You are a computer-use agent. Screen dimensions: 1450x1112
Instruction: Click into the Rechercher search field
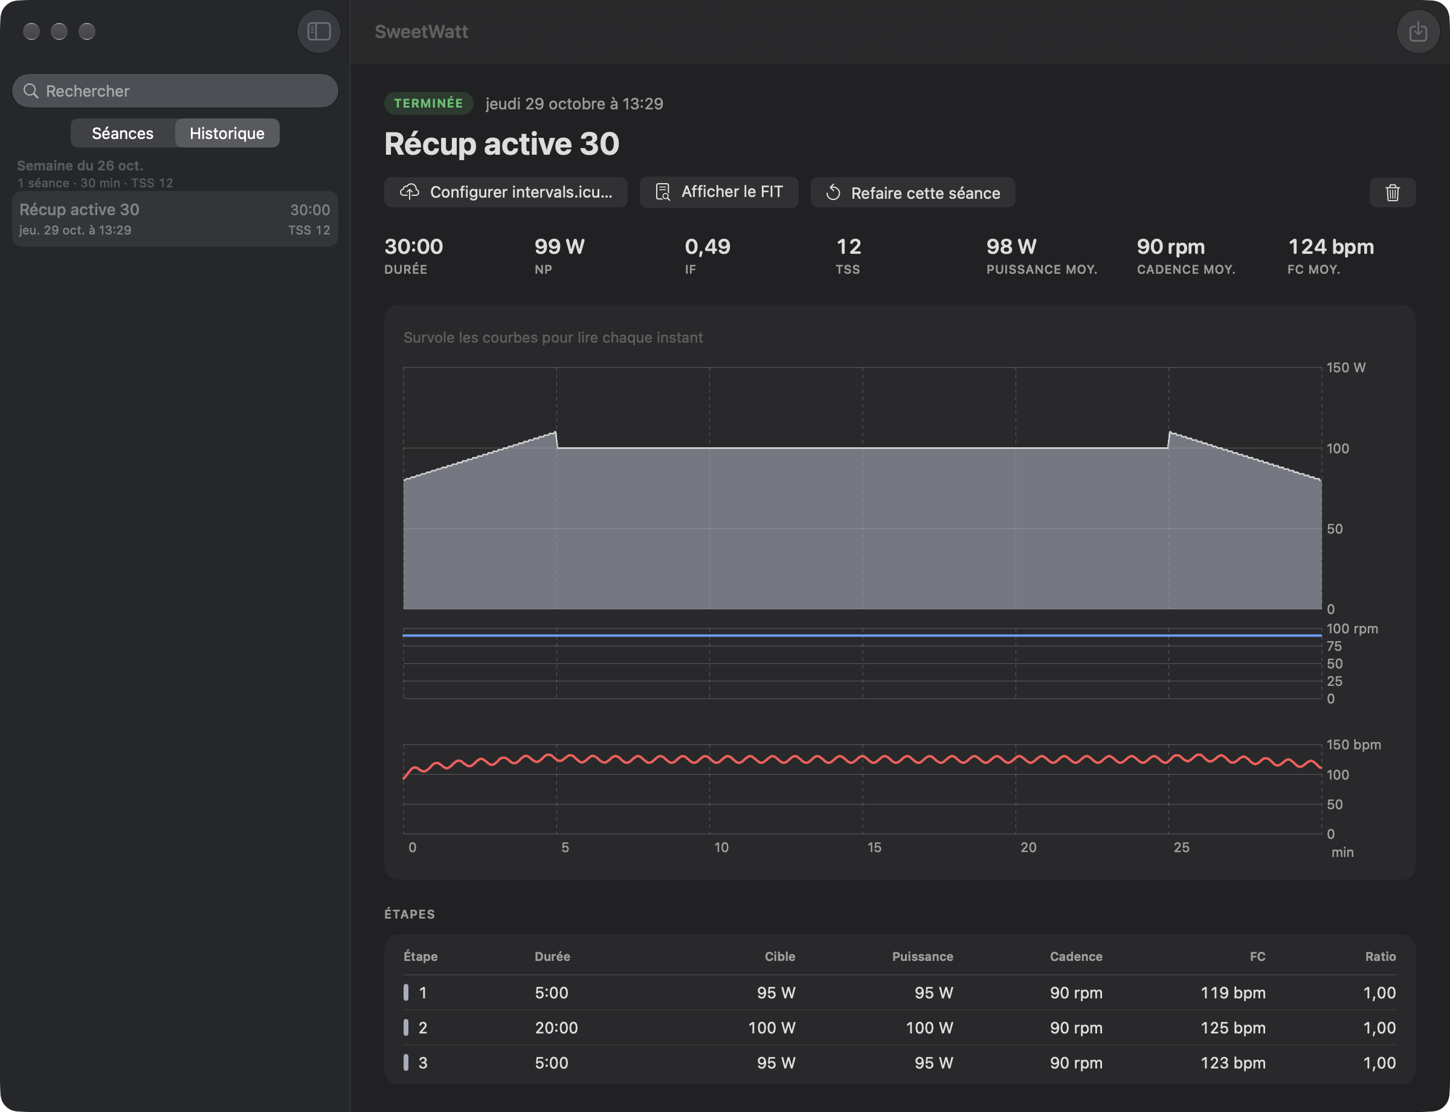pos(175,91)
